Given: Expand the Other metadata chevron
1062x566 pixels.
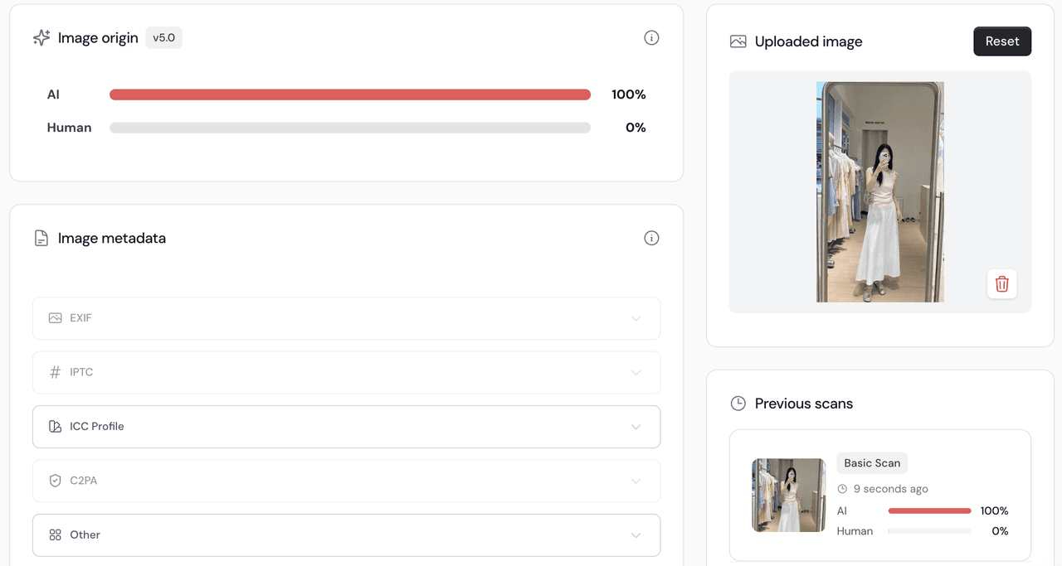Looking at the screenshot, I should pyautogui.click(x=636, y=535).
